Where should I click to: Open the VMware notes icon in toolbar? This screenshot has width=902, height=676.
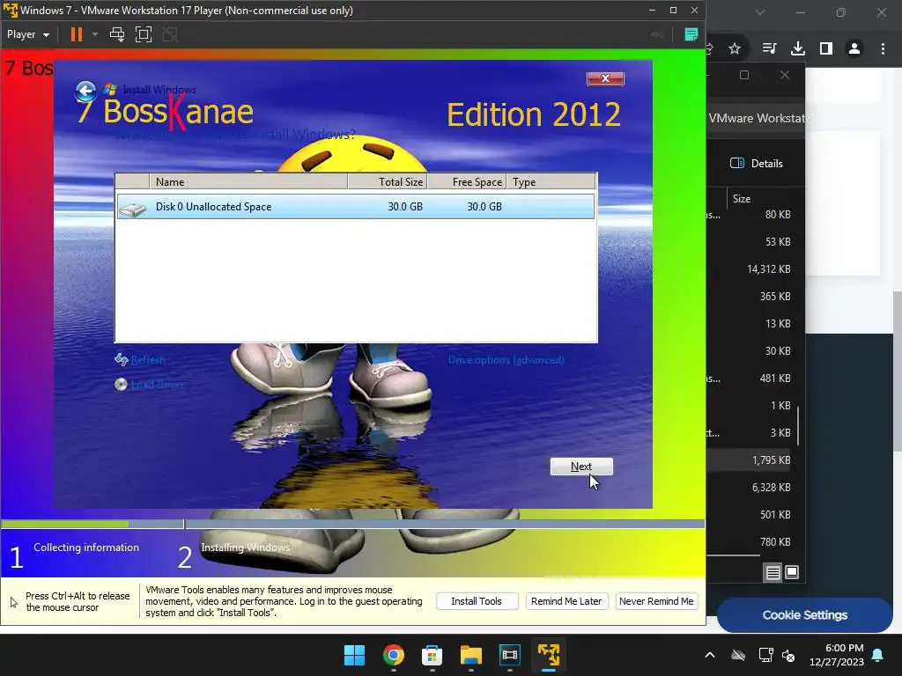pos(691,34)
